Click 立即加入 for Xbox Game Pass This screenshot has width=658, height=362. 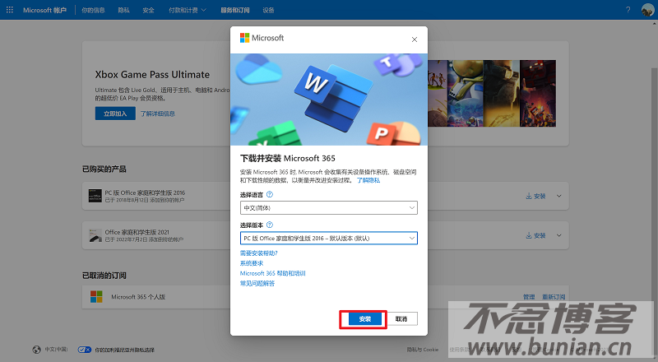pos(115,114)
